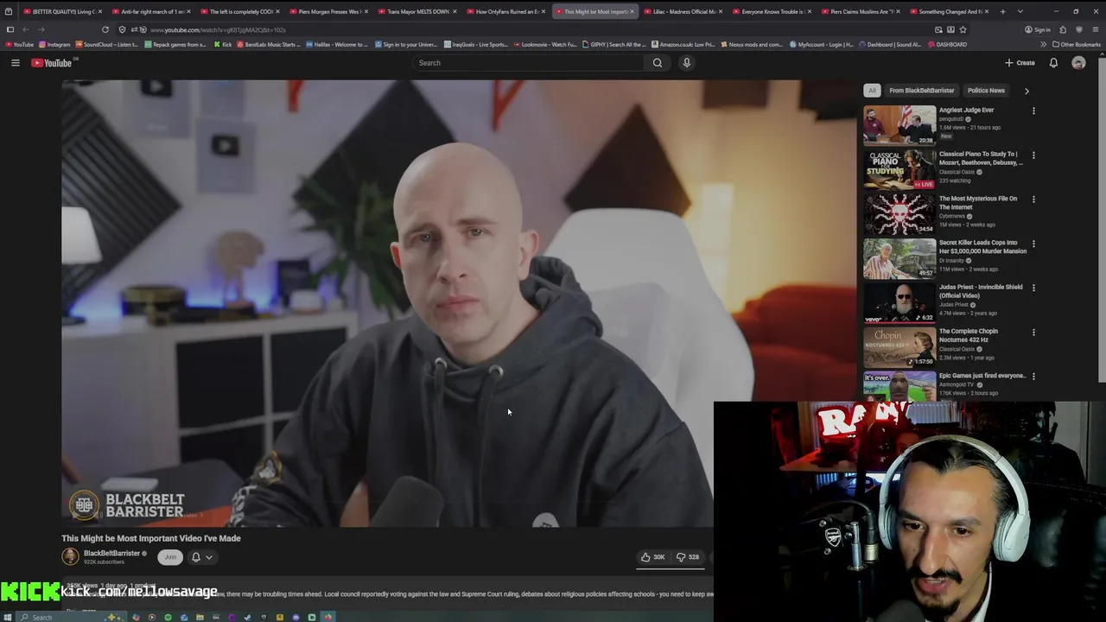This screenshot has height=622, width=1106.
Task: Start voice search with the microphone
Action: [x=687, y=62]
